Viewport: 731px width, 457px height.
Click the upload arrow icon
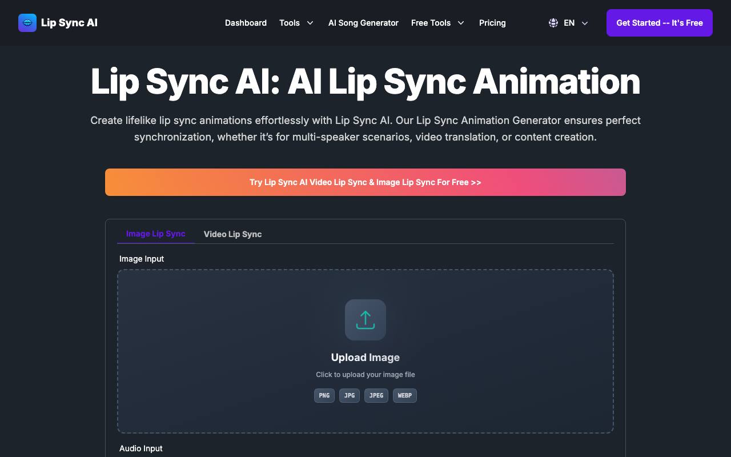365,320
